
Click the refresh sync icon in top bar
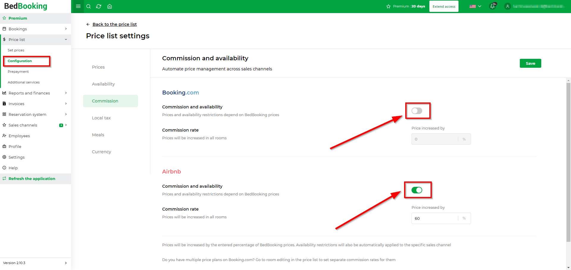coord(99,6)
